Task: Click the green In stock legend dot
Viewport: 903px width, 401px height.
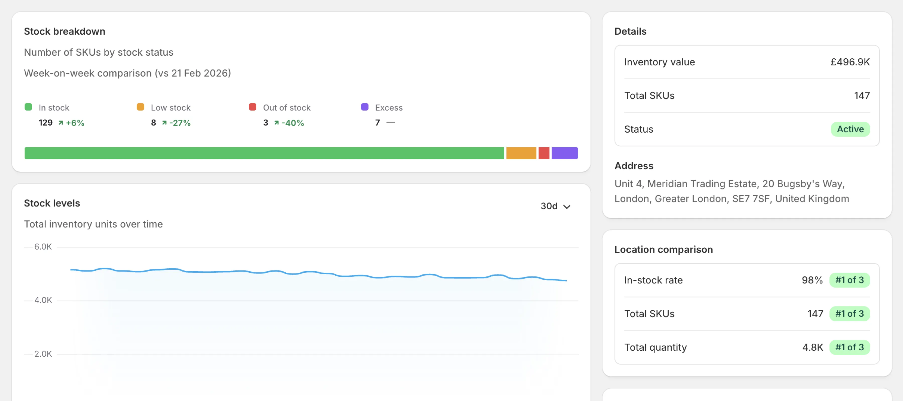Action: pyautogui.click(x=28, y=107)
